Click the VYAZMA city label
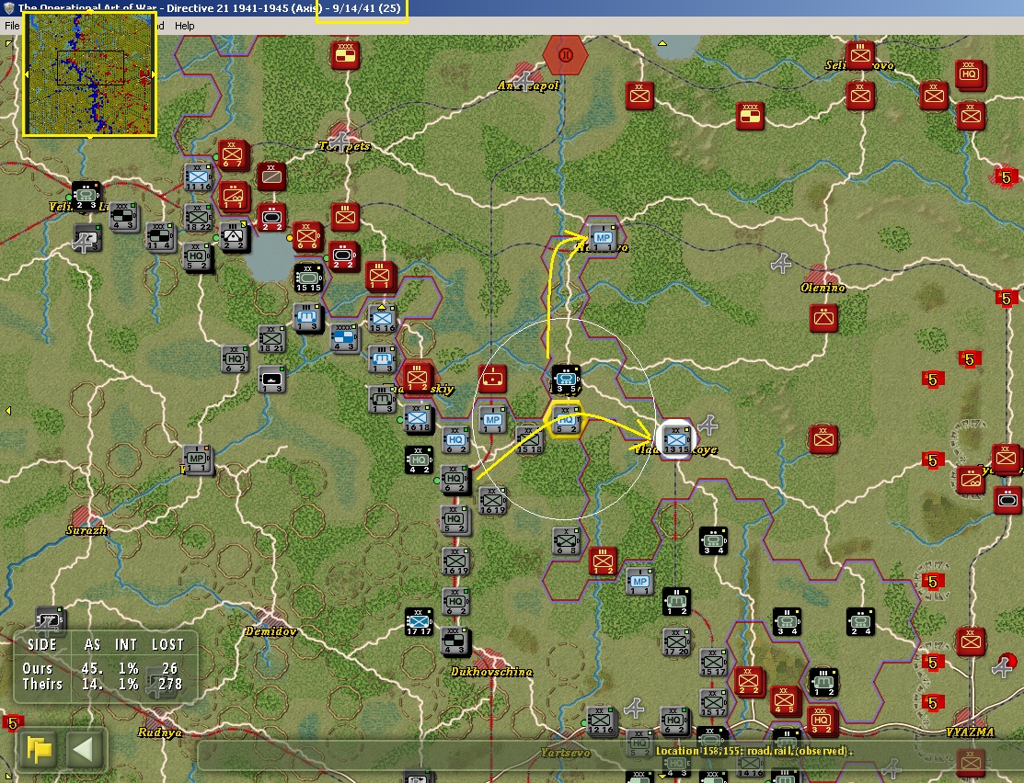The width and height of the screenshot is (1024, 783). pyautogui.click(x=970, y=732)
